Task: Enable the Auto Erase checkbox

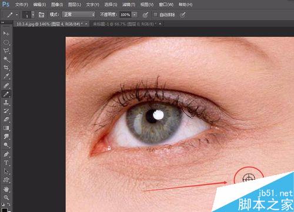Action: coord(155,15)
